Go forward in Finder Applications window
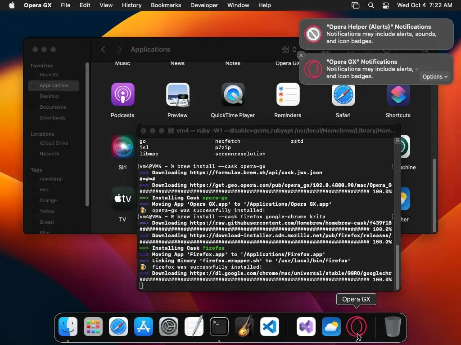Screen dimensions: 461x345 click(x=119, y=49)
